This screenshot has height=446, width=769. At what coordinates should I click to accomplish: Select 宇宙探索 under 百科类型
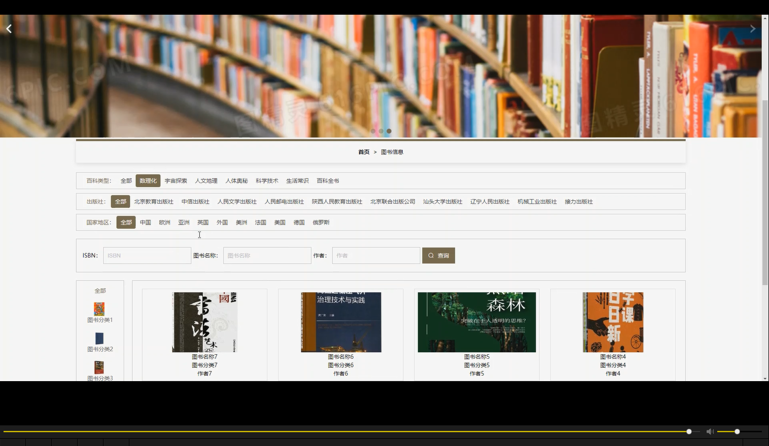[x=176, y=180]
